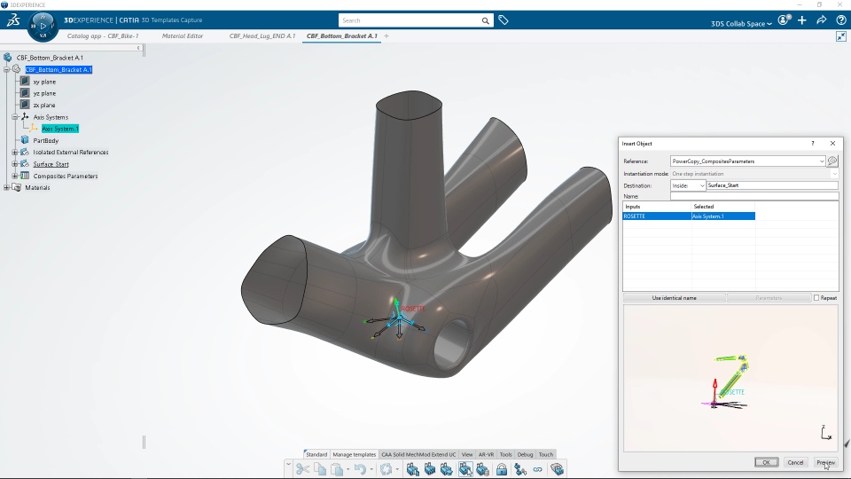The width and height of the screenshot is (851, 479).
Task: Collapse the CBF_Bottom_Bracket A.1 tree node
Action: (x=7, y=69)
